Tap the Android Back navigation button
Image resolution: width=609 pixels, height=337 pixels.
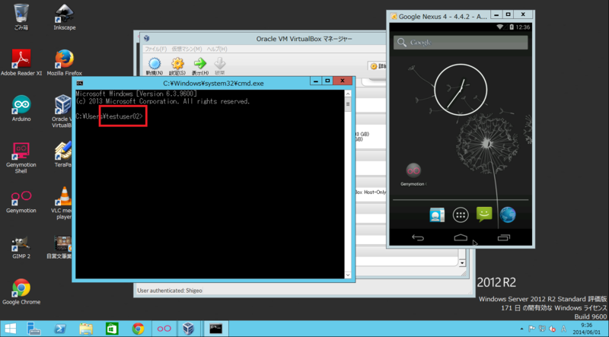coord(418,237)
